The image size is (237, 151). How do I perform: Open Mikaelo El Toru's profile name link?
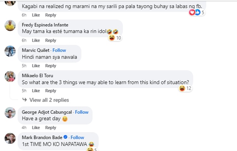pyautogui.click(x=37, y=75)
